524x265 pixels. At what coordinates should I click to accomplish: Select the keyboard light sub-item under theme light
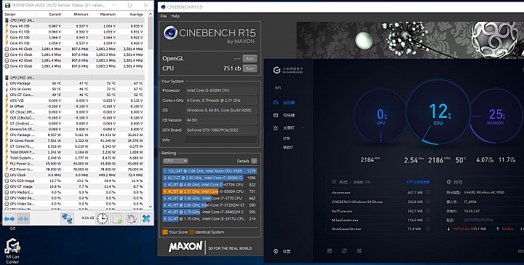pos(287,147)
